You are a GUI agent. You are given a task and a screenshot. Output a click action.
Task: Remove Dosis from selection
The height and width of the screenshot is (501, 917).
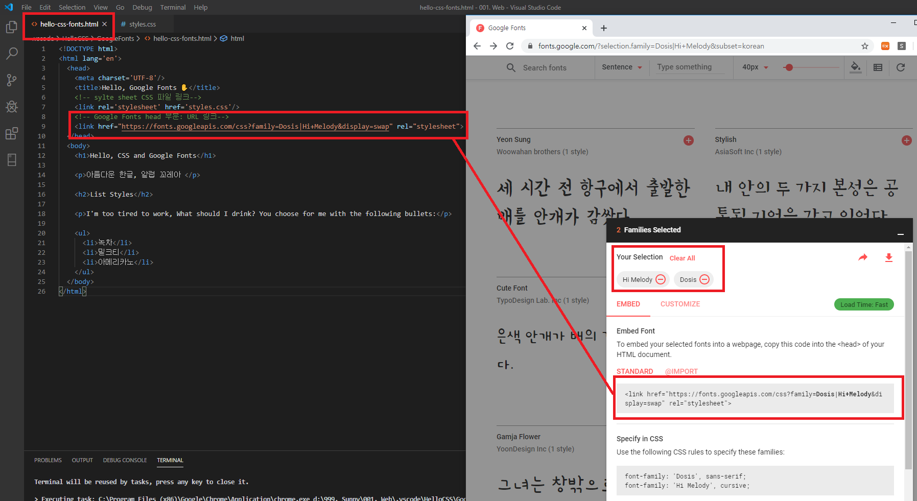coord(704,279)
